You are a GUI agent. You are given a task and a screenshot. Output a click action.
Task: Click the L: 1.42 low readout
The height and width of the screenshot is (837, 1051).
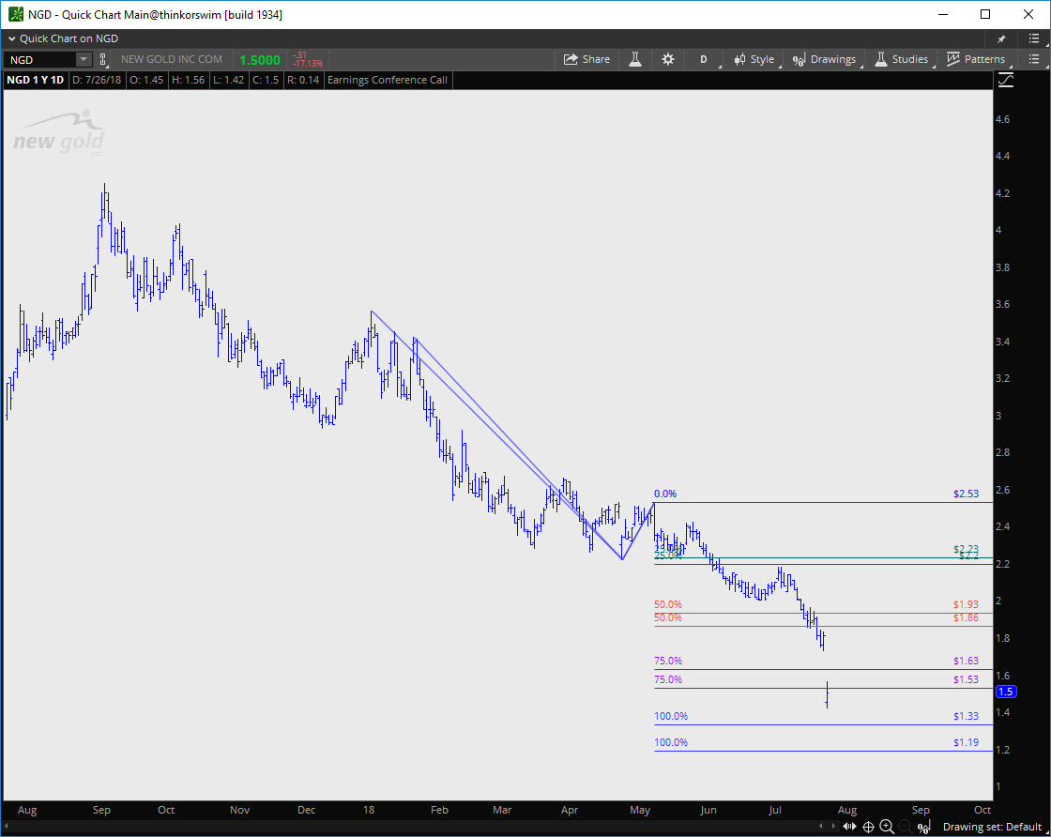pos(229,80)
